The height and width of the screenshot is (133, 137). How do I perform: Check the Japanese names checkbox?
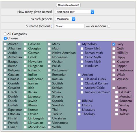[25, 97]
